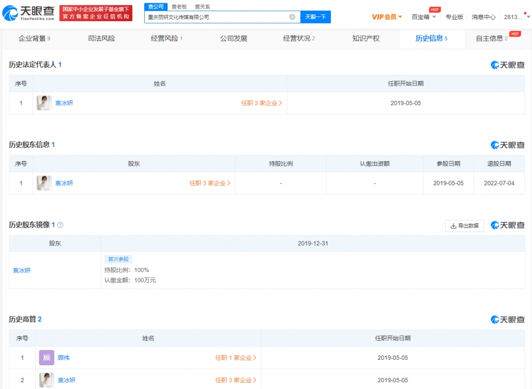Click 袁冰妍 photo in legal representative row

point(44,103)
